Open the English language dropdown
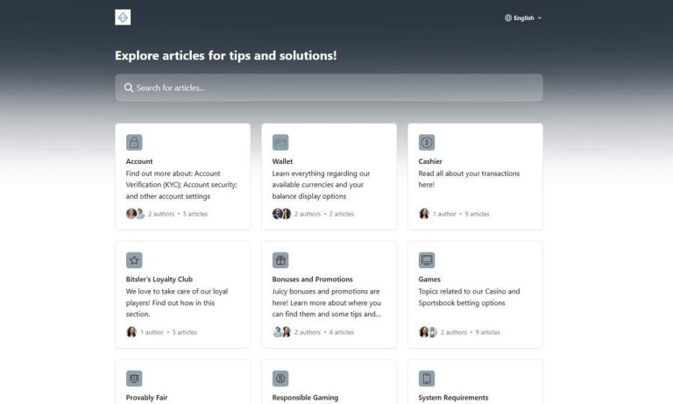 [523, 18]
